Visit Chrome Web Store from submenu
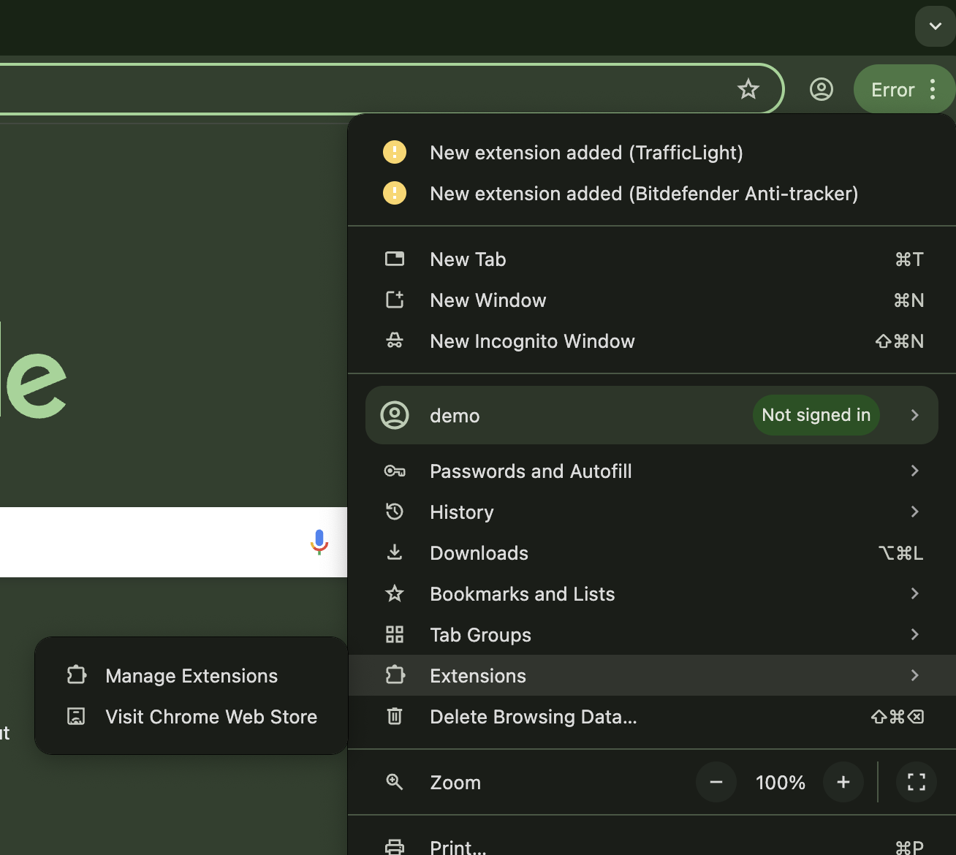Viewport: 956px width, 855px height. [191, 717]
